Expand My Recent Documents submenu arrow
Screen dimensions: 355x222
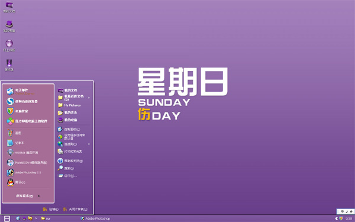(x=89, y=98)
